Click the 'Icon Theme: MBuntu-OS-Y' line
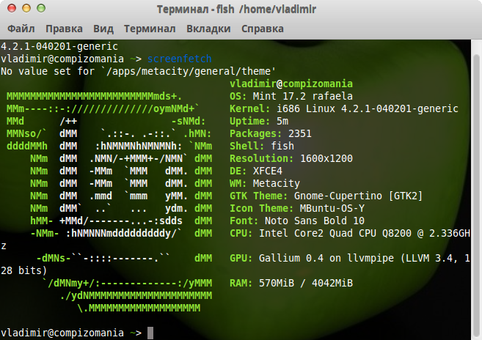 tap(297, 209)
